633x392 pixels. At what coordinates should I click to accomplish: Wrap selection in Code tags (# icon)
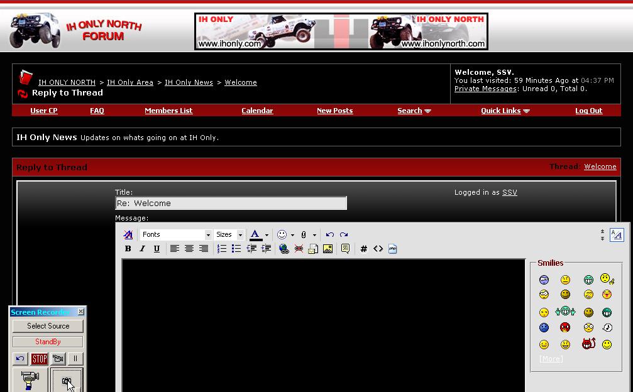(x=363, y=249)
